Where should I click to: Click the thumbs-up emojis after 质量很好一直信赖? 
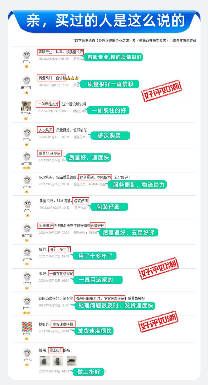pos(72,78)
